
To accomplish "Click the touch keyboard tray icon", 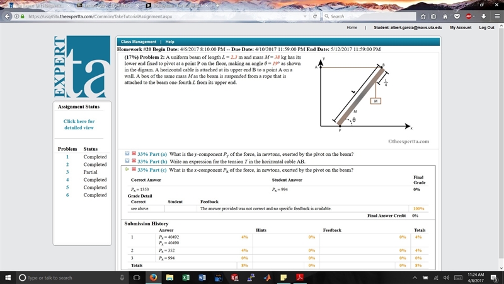I will (x=458, y=278).
